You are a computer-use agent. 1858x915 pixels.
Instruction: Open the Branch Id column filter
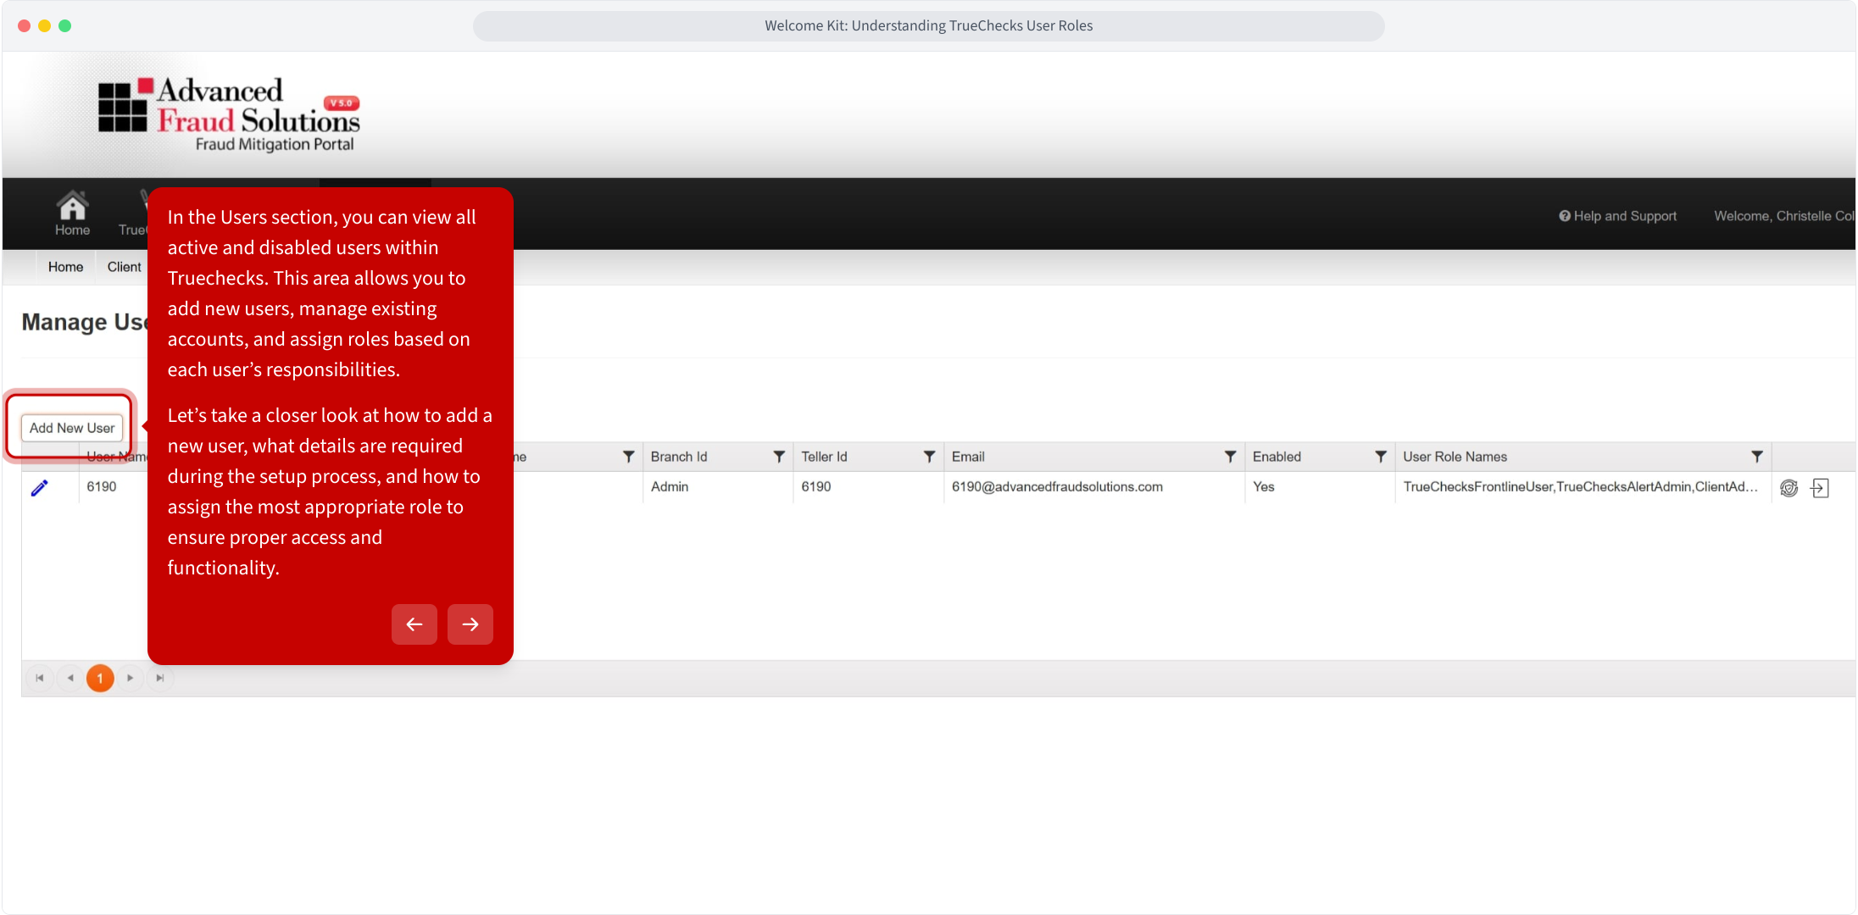pyautogui.click(x=779, y=457)
